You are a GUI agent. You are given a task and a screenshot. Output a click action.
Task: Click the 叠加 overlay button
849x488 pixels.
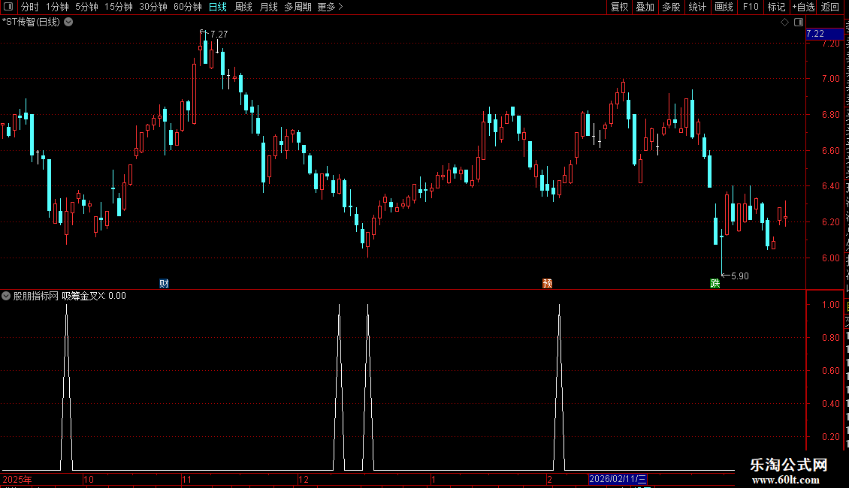(x=645, y=7)
